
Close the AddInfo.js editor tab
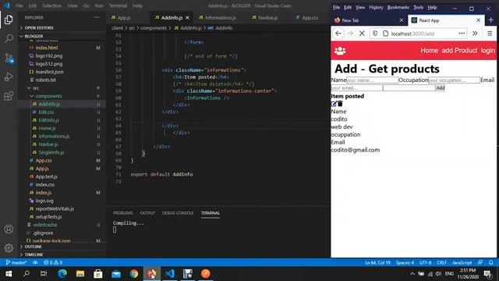pos(187,18)
